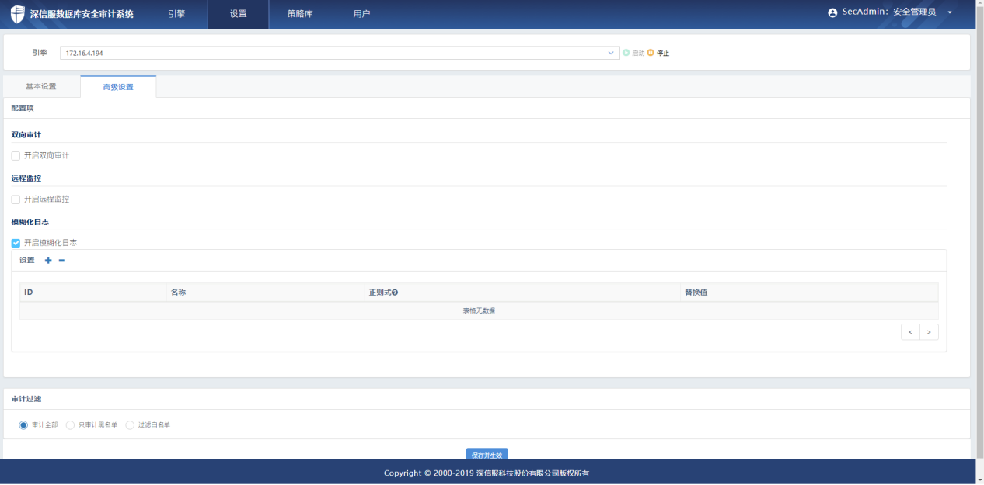
Task: Select the 过滤白名单 radio option
Action: coord(130,425)
